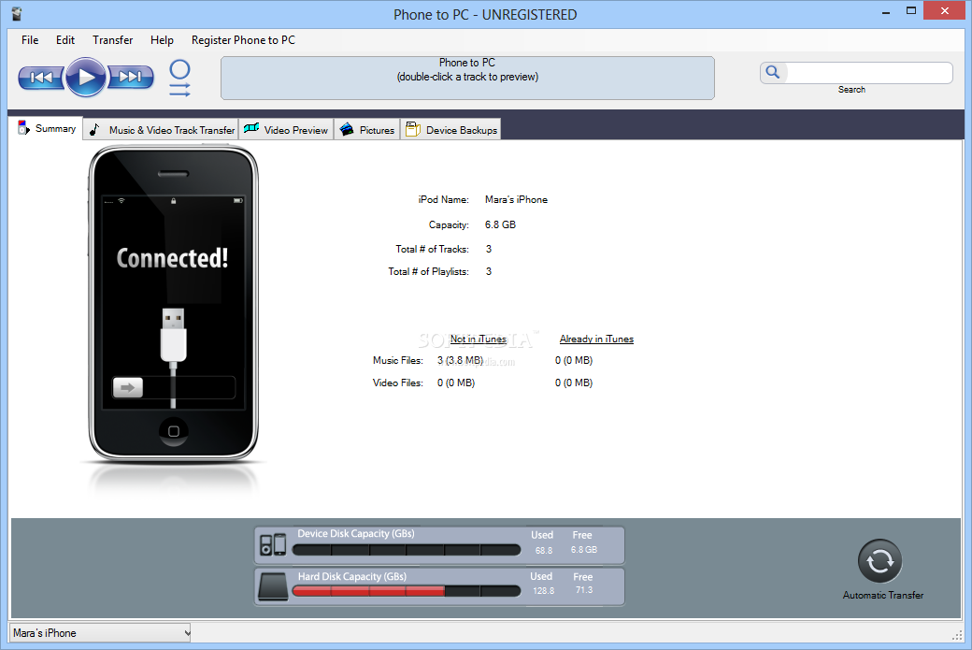Switch to the Video Preview tab
This screenshot has height=650, width=972.
point(287,130)
